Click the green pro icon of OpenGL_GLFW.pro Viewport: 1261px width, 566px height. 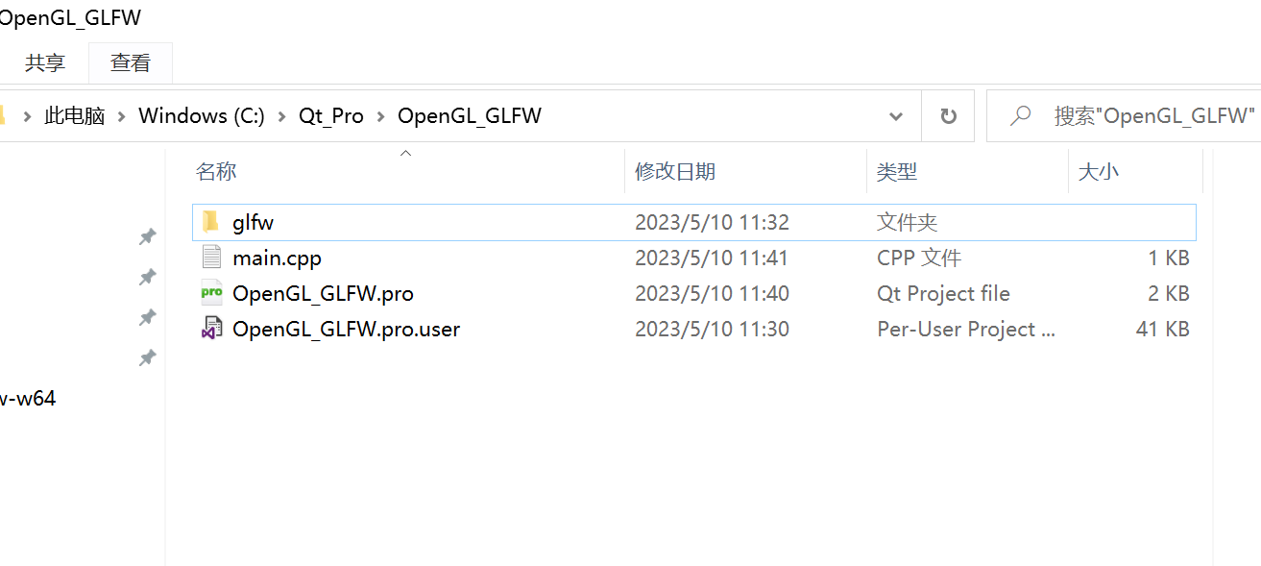click(211, 292)
